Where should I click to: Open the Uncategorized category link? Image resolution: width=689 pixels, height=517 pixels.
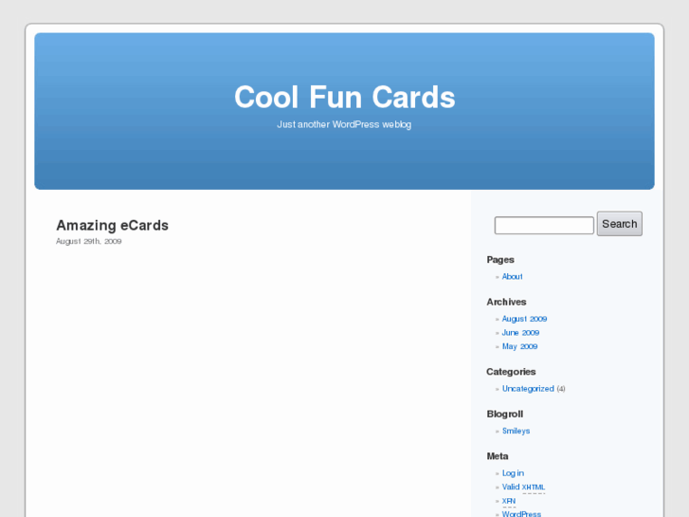[528, 389]
